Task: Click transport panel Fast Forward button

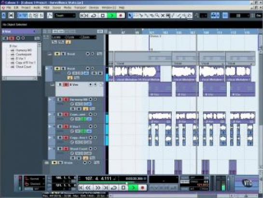Action: tap(98, 187)
